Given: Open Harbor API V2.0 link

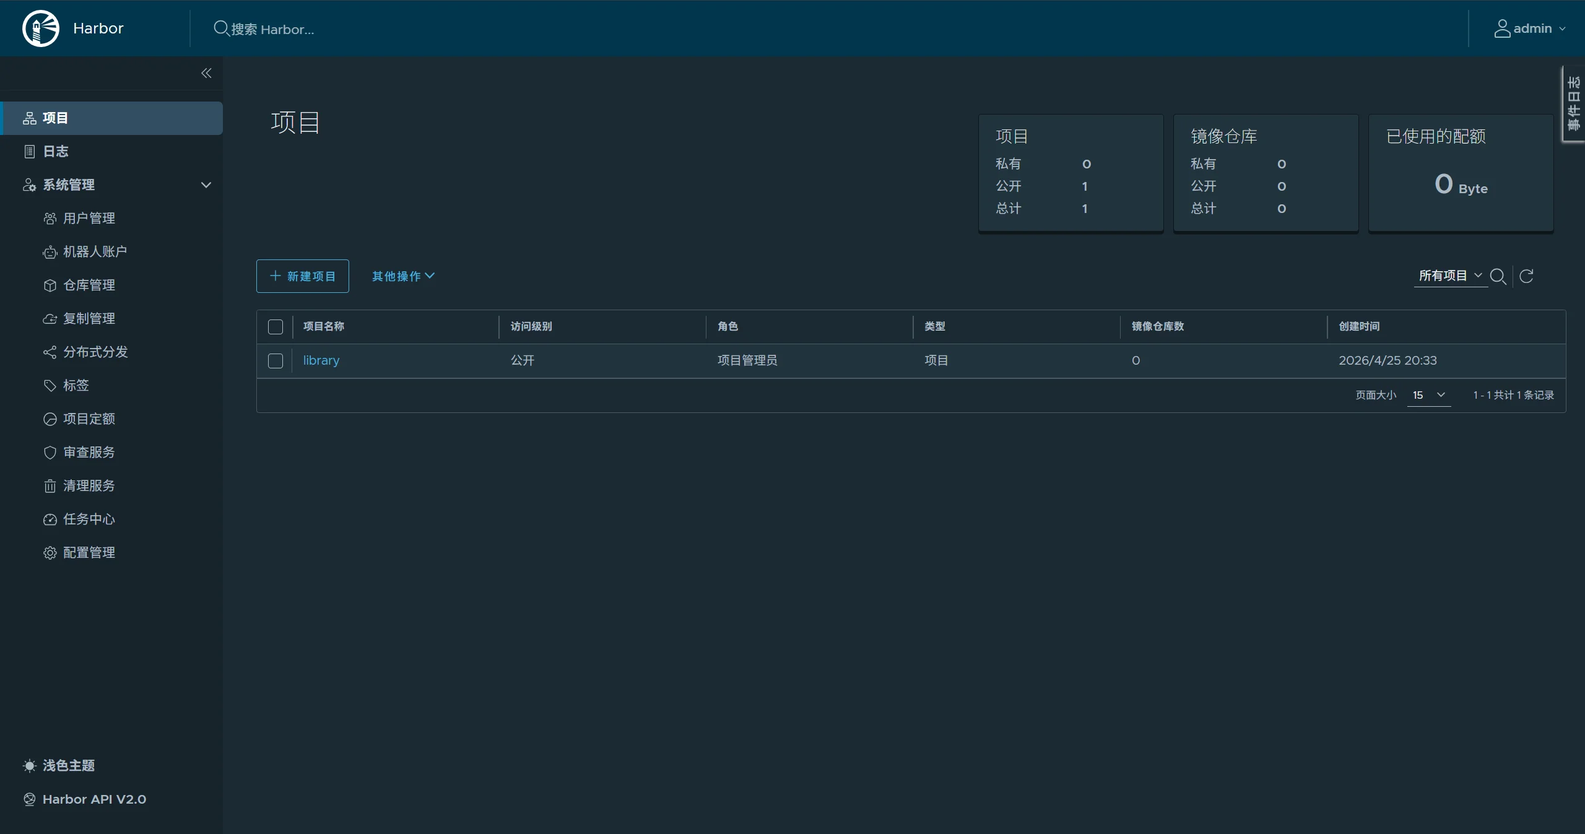Looking at the screenshot, I should coord(94,799).
